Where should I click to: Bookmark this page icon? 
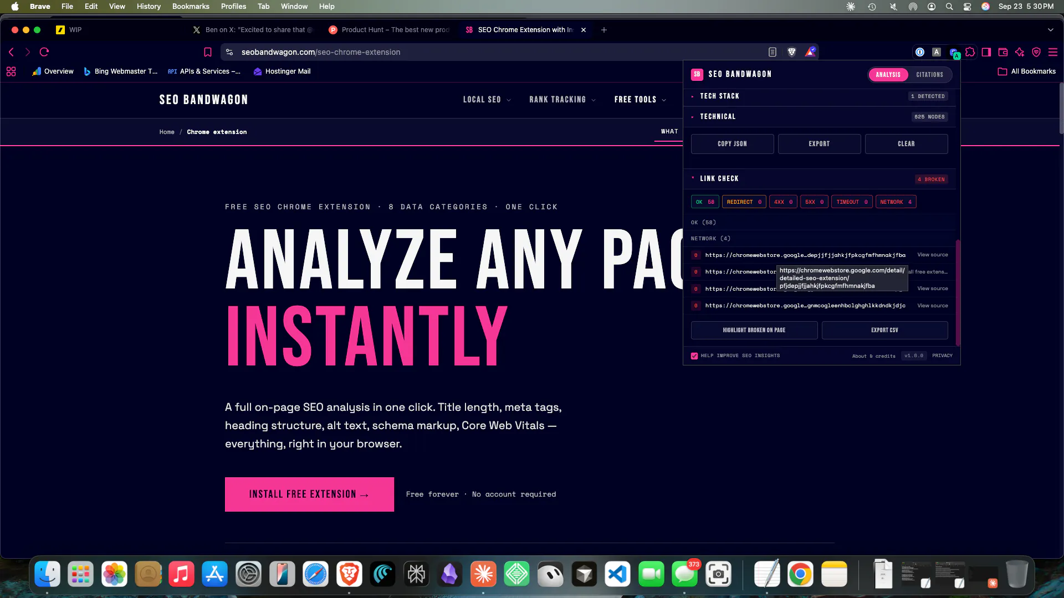(208, 52)
